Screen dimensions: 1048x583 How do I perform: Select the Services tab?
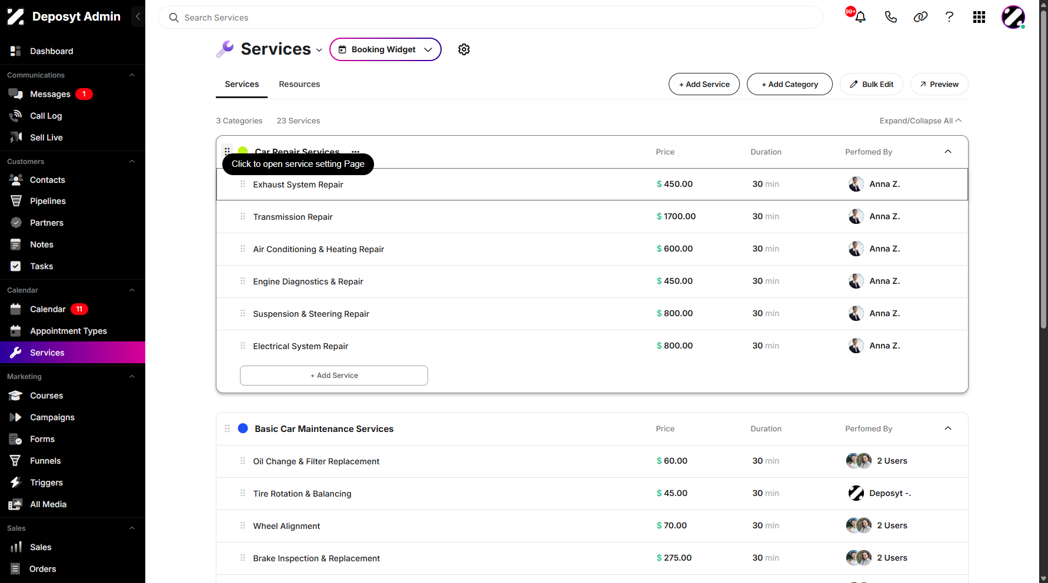coord(242,84)
